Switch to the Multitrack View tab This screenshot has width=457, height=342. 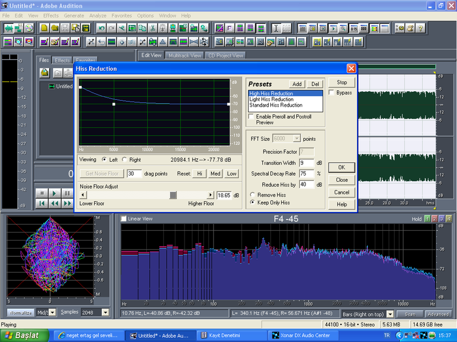point(185,55)
